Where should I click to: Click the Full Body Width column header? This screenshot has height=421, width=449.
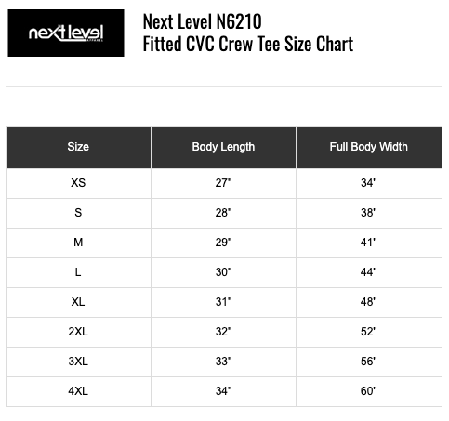pos(369,148)
